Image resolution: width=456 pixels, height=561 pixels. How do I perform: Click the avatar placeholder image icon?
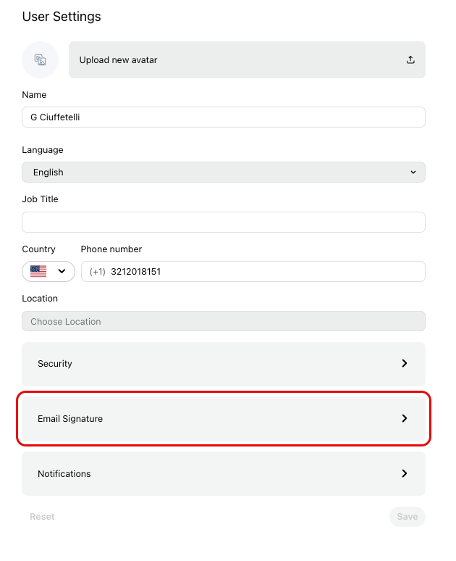coord(40,59)
